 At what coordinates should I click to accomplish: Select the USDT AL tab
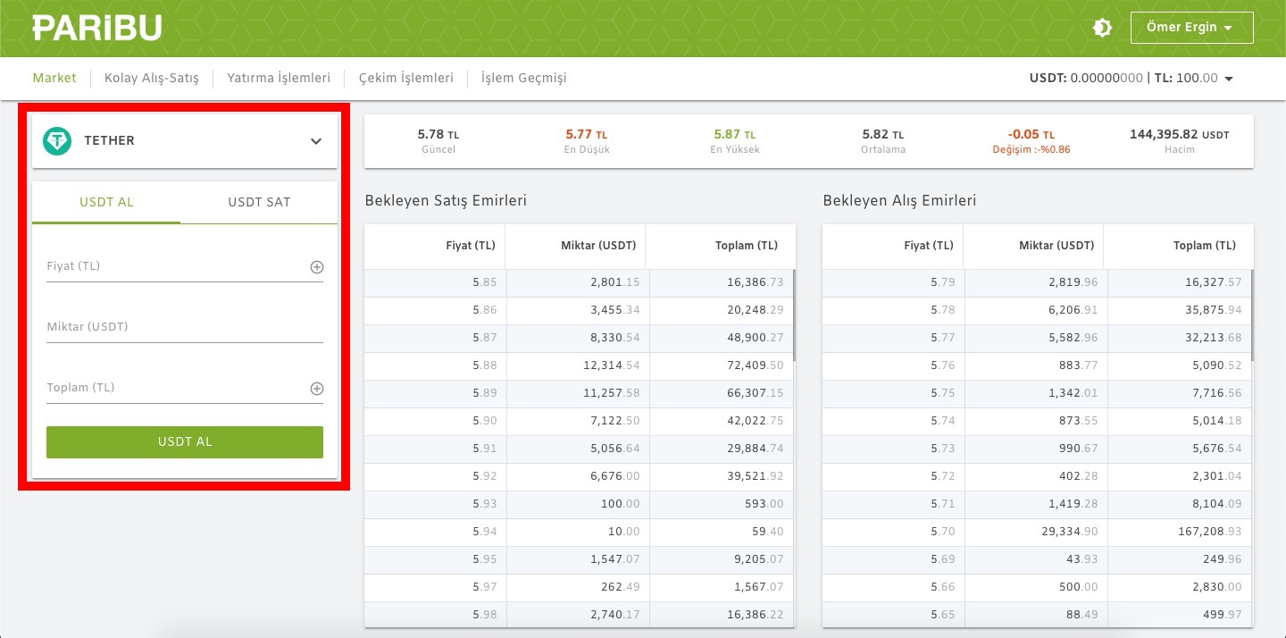tap(106, 202)
